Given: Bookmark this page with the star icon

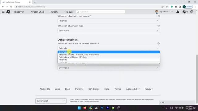Looking at the screenshot, I should pos(167,7).
